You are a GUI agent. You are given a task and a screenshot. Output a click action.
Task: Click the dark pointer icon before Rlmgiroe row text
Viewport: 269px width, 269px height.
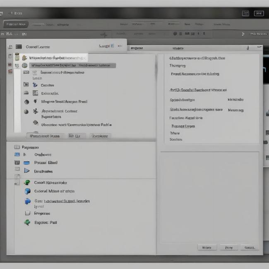pos(35,101)
